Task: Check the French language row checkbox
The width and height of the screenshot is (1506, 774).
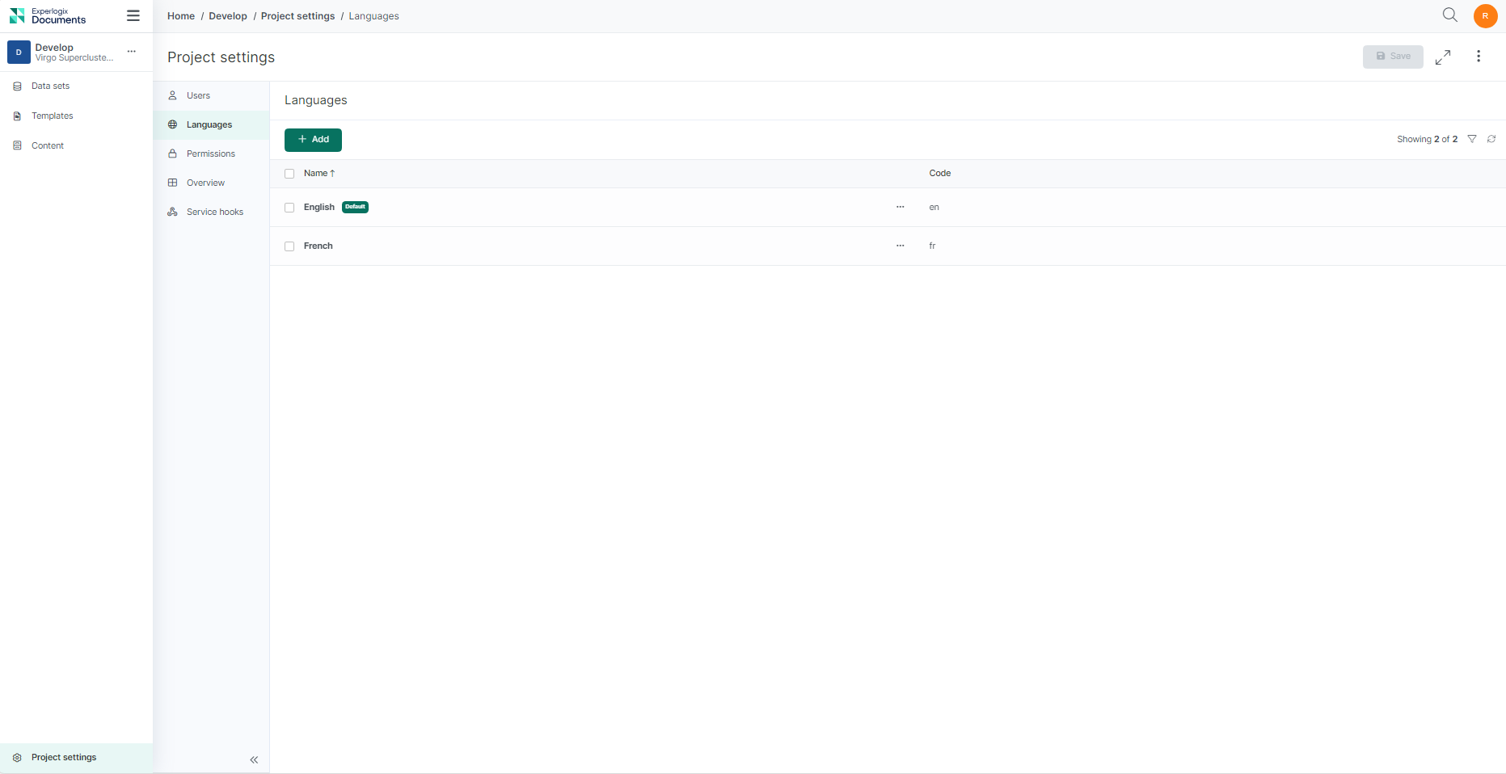Action: coord(289,246)
